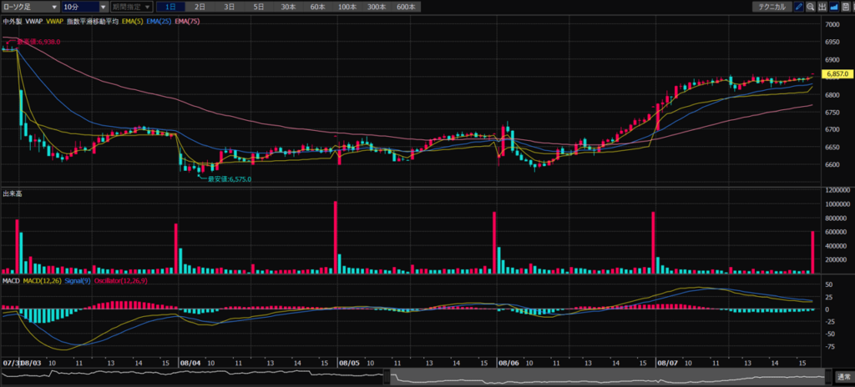855x387 pixels.
Task: Select the 2日 range tab
Action: point(200,7)
